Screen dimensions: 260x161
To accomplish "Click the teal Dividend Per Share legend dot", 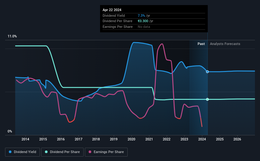I will click(46, 152).
